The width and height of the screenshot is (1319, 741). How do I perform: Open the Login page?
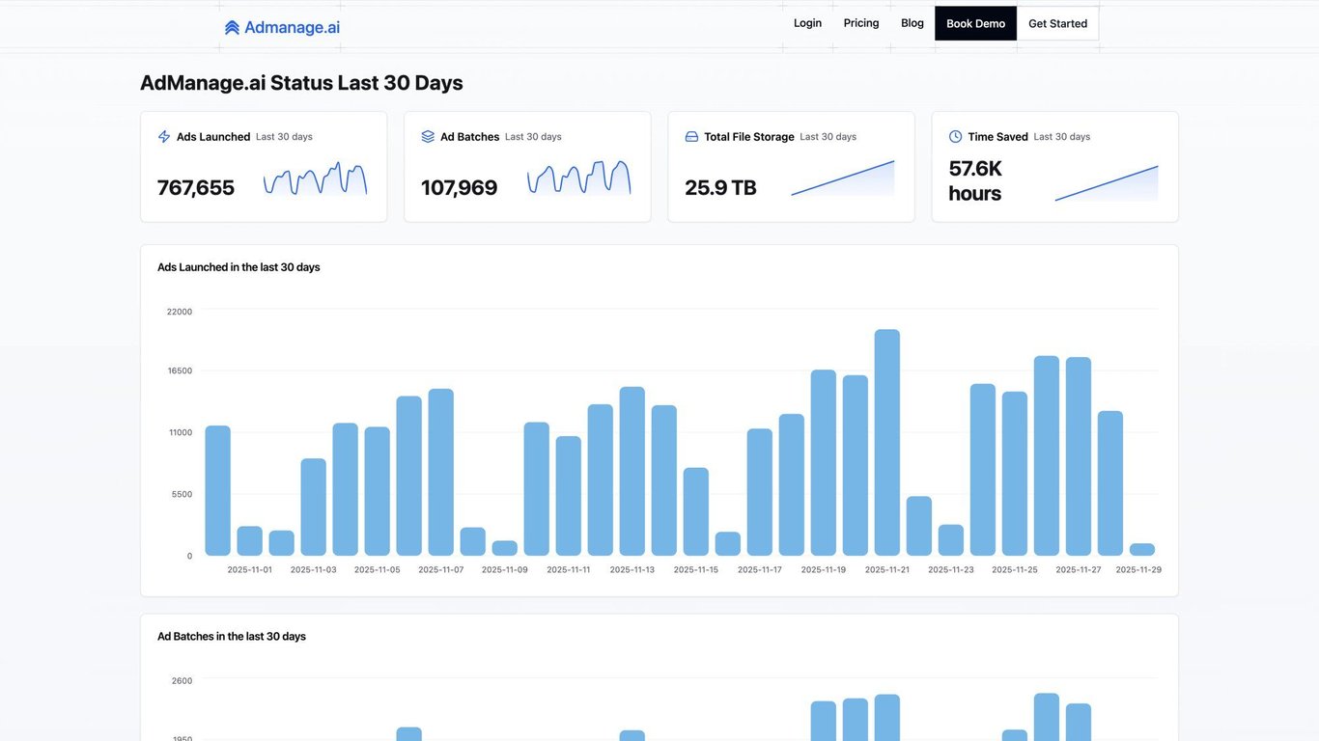click(807, 23)
